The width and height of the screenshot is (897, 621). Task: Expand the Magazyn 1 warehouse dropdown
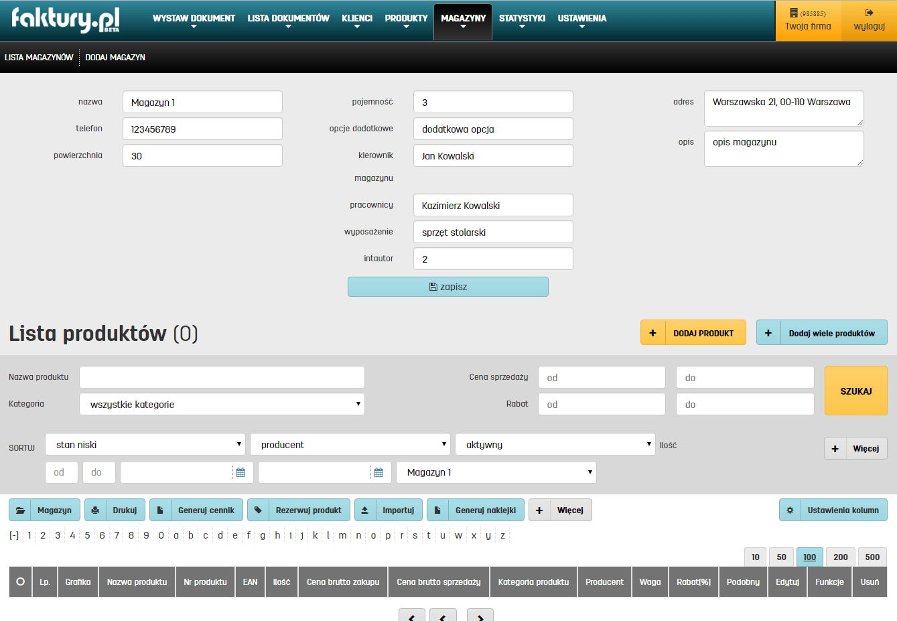coord(496,472)
